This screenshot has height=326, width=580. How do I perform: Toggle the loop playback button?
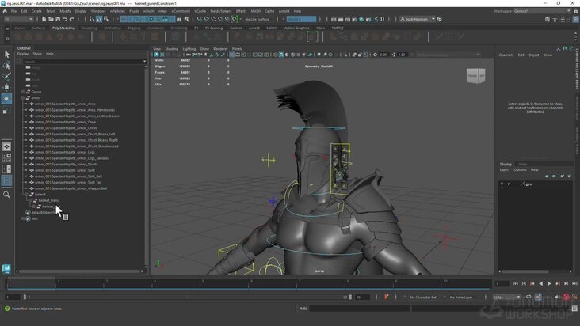coord(528,298)
